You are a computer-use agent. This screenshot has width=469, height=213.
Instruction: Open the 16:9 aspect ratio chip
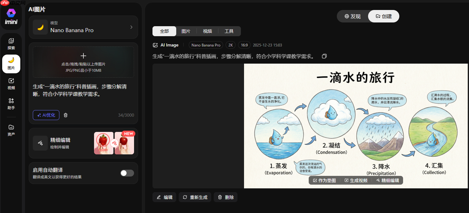244,45
